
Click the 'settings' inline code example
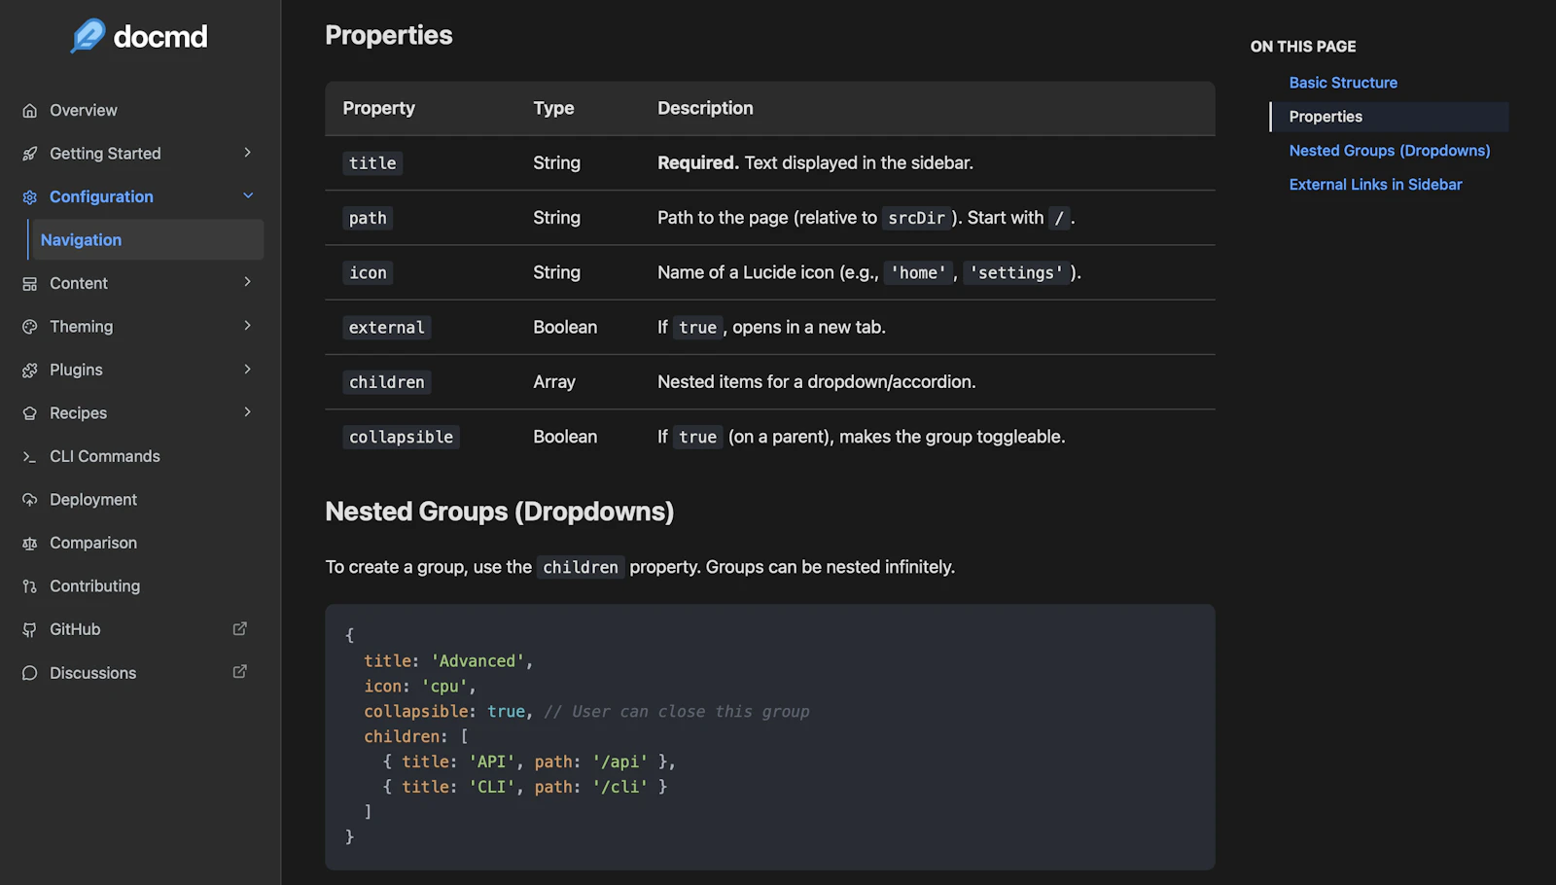[1016, 273]
